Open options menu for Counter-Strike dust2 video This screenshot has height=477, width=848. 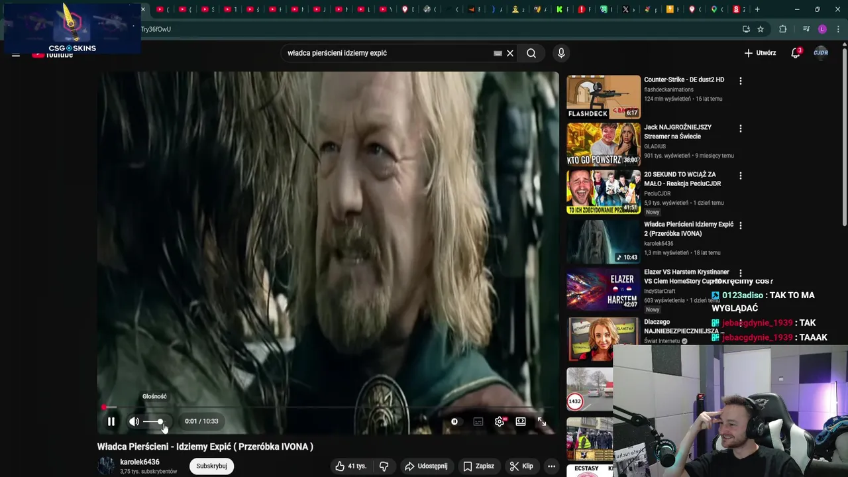(741, 81)
